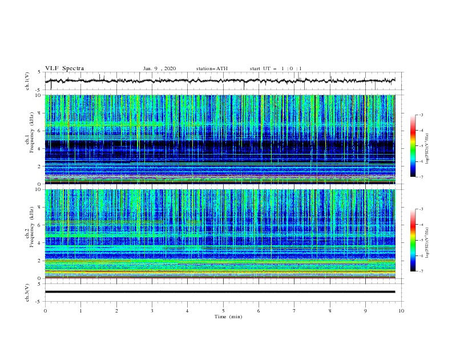Click the "-3" label on ch.1 color bar
This screenshot has width=452, height=349.
pyautogui.click(x=421, y=115)
